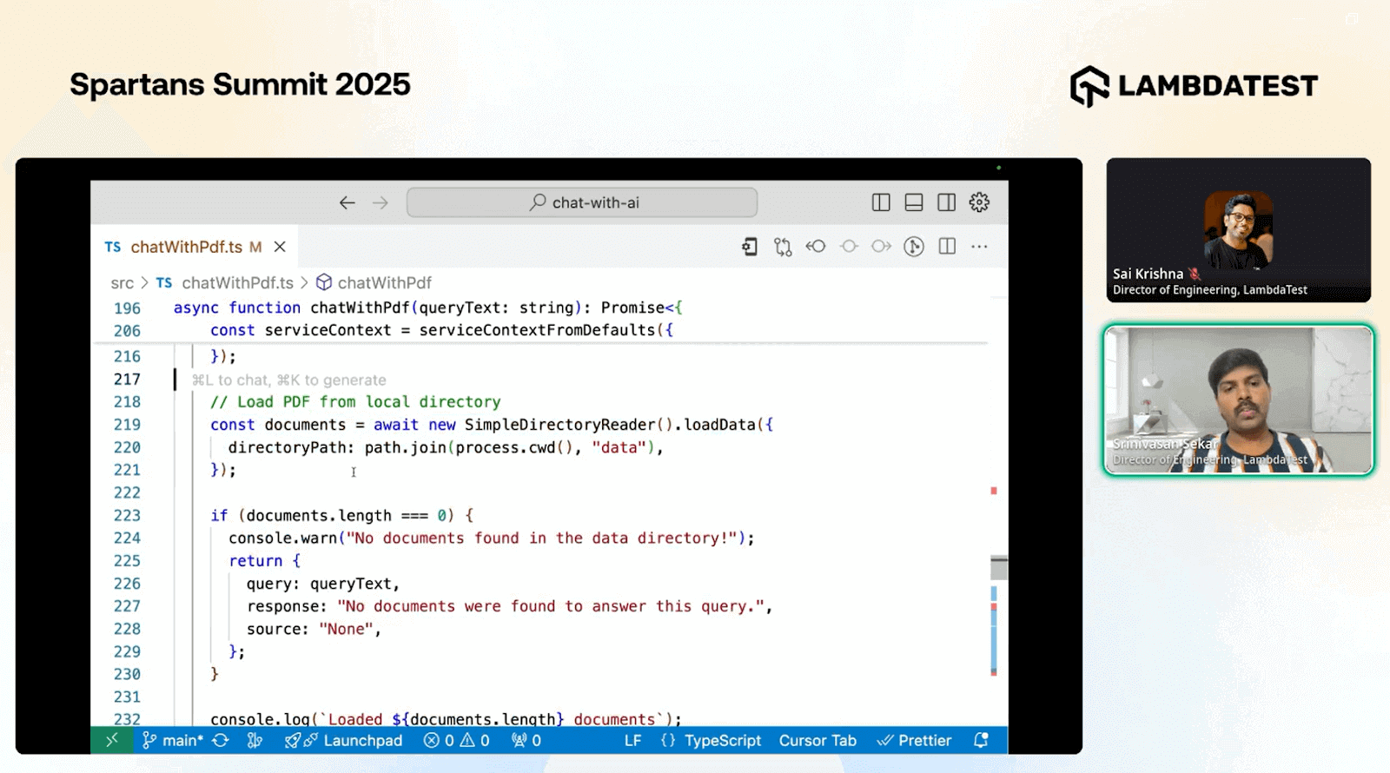Open Launchpad in status bar
The image size is (1390, 773).
coord(344,740)
